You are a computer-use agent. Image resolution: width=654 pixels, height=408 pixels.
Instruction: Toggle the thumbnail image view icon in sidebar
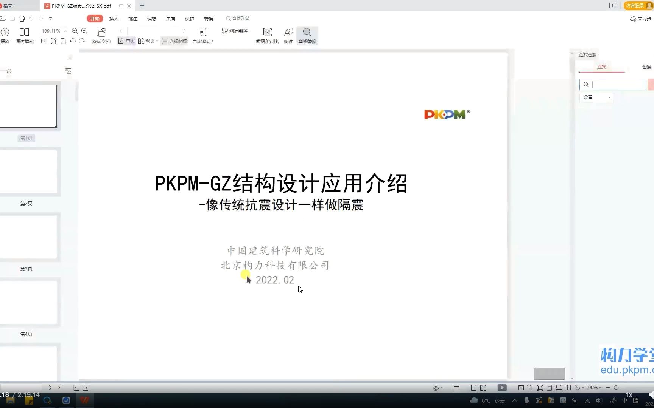(68, 71)
